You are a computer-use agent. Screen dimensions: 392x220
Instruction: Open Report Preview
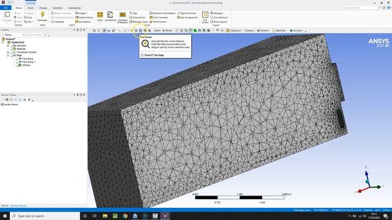click(187, 13)
